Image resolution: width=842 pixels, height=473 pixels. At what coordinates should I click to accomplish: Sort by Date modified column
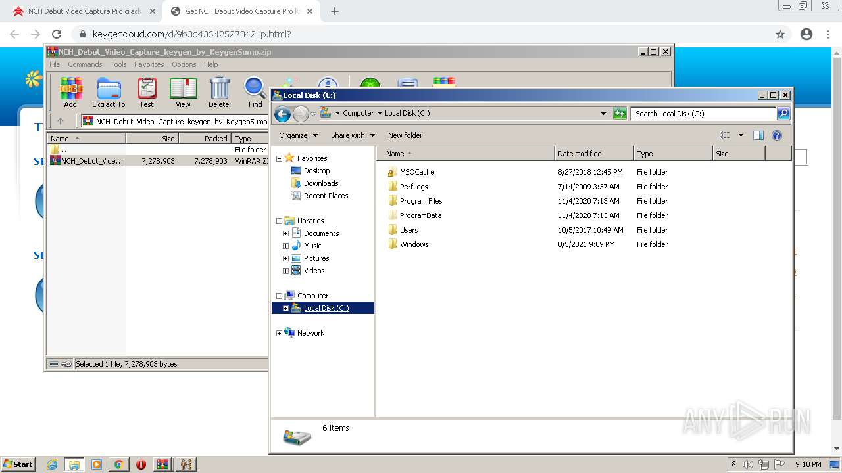(x=594, y=154)
